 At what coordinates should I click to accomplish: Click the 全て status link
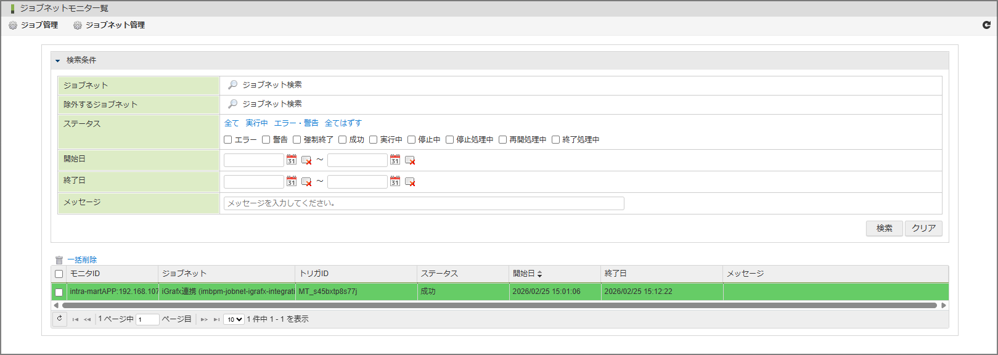click(232, 123)
